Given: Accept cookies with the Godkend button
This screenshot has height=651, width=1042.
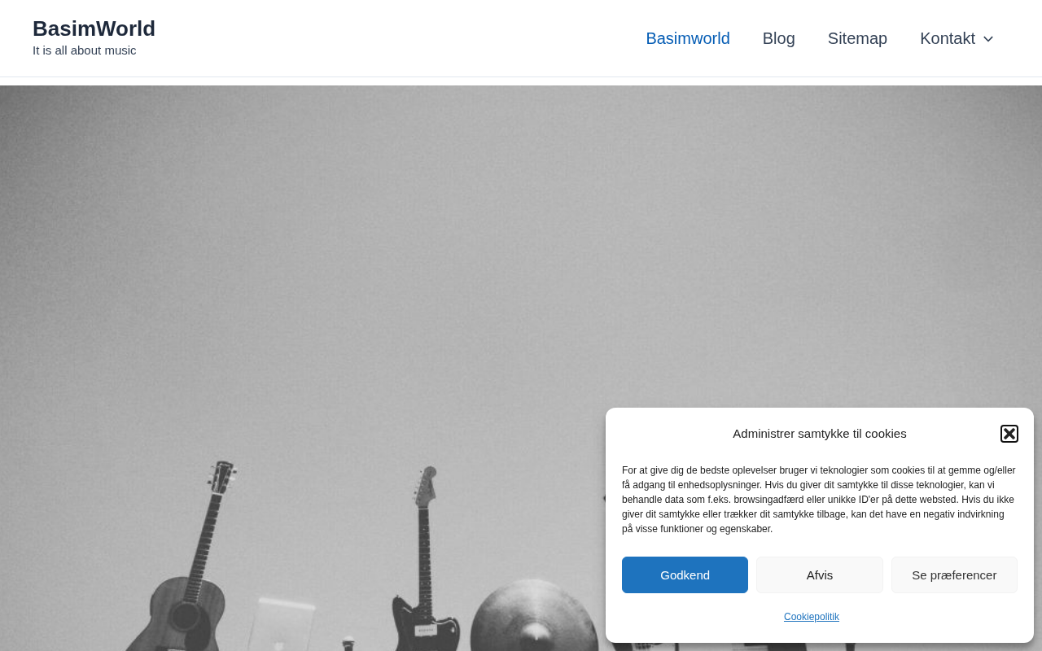Looking at the screenshot, I should pyautogui.click(x=685, y=575).
